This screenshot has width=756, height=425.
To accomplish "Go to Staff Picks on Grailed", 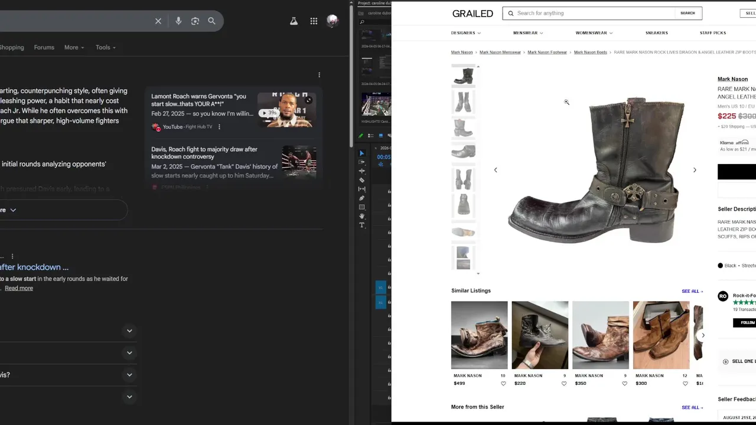I will 713,33.
